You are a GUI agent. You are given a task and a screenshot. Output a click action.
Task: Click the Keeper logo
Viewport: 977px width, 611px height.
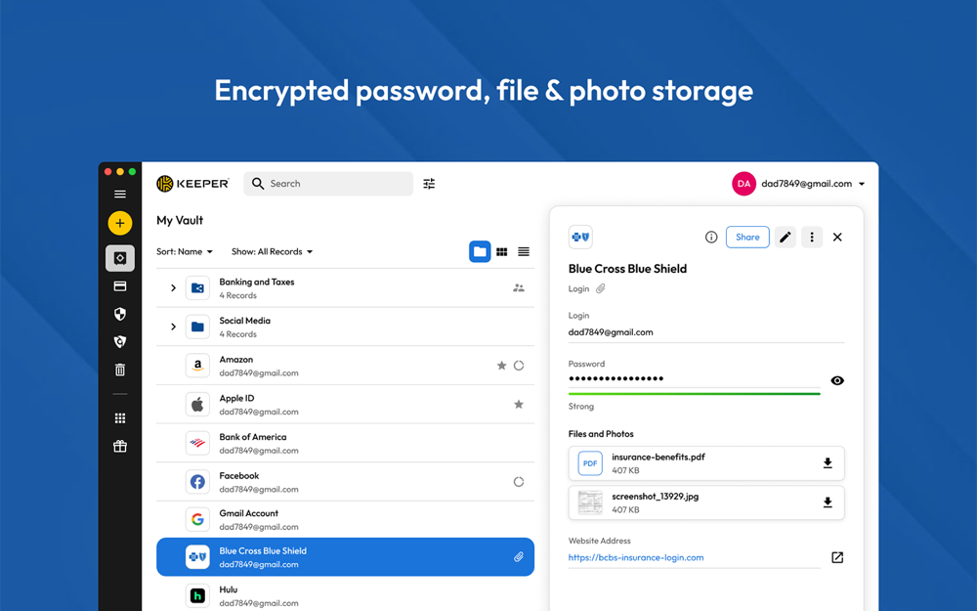tap(192, 184)
